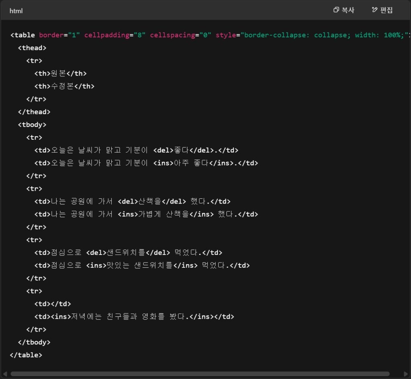Image resolution: width=411 pixels, height=379 pixels.
Task: Click the cellpadding="8" attribute
Action: [x=115, y=35]
